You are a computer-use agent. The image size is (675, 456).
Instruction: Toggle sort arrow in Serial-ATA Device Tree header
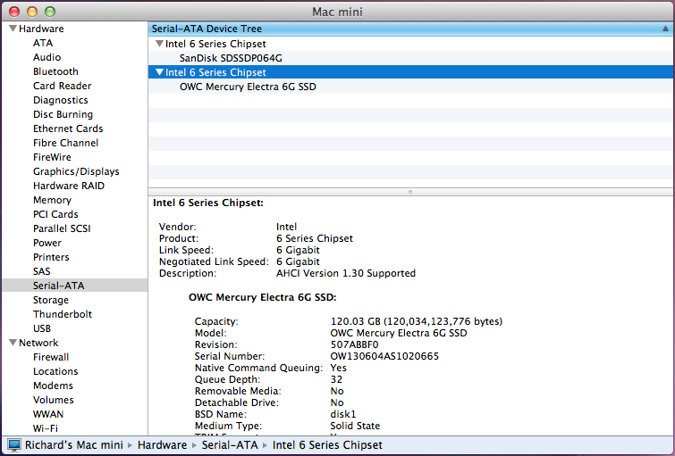pyautogui.click(x=665, y=29)
